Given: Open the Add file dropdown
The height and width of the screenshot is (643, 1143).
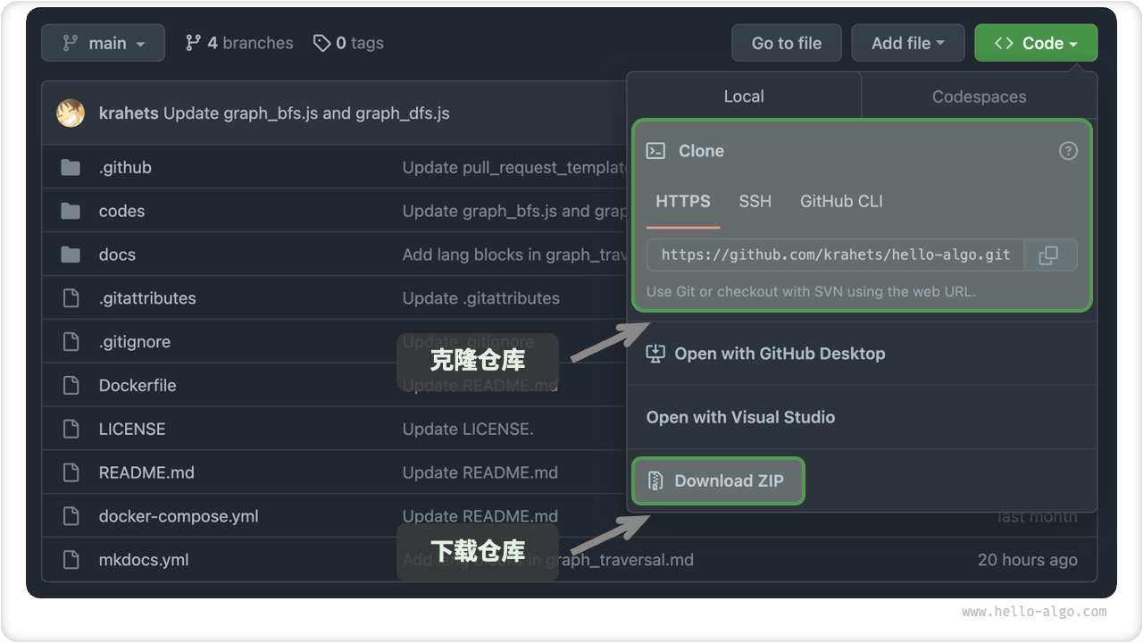Looking at the screenshot, I should tap(907, 42).
